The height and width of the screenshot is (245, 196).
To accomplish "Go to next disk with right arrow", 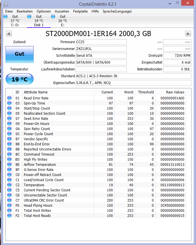I will tap(188, 33).
